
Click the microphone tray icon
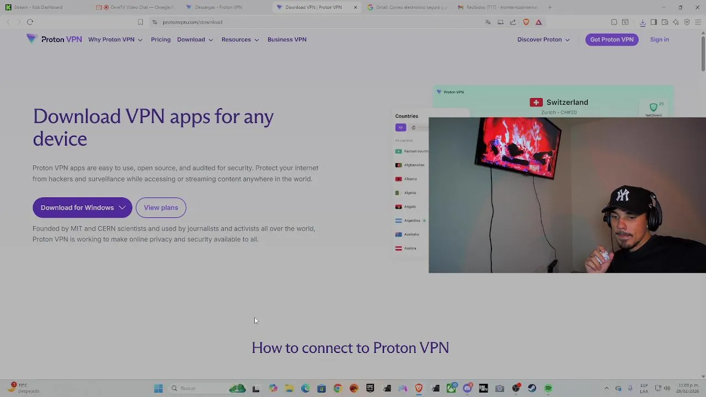630,388
